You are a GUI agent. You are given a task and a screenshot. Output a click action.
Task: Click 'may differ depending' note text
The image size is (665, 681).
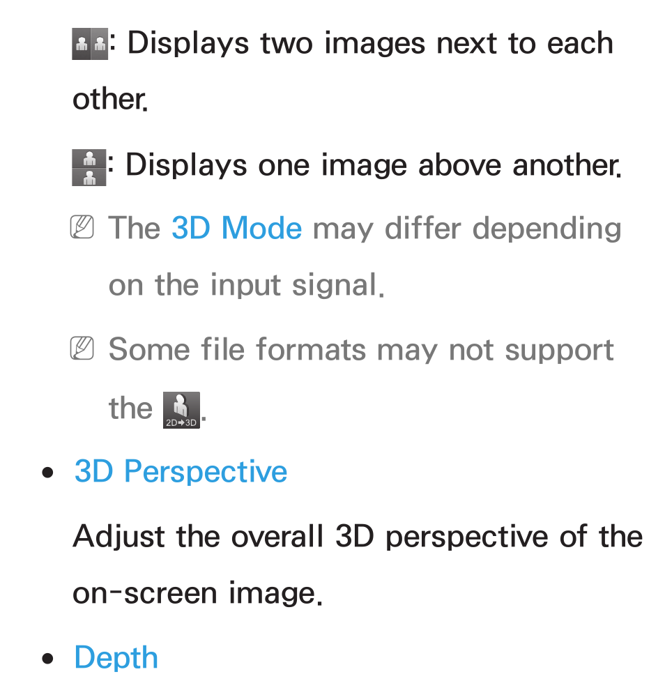tap(467, 229)
